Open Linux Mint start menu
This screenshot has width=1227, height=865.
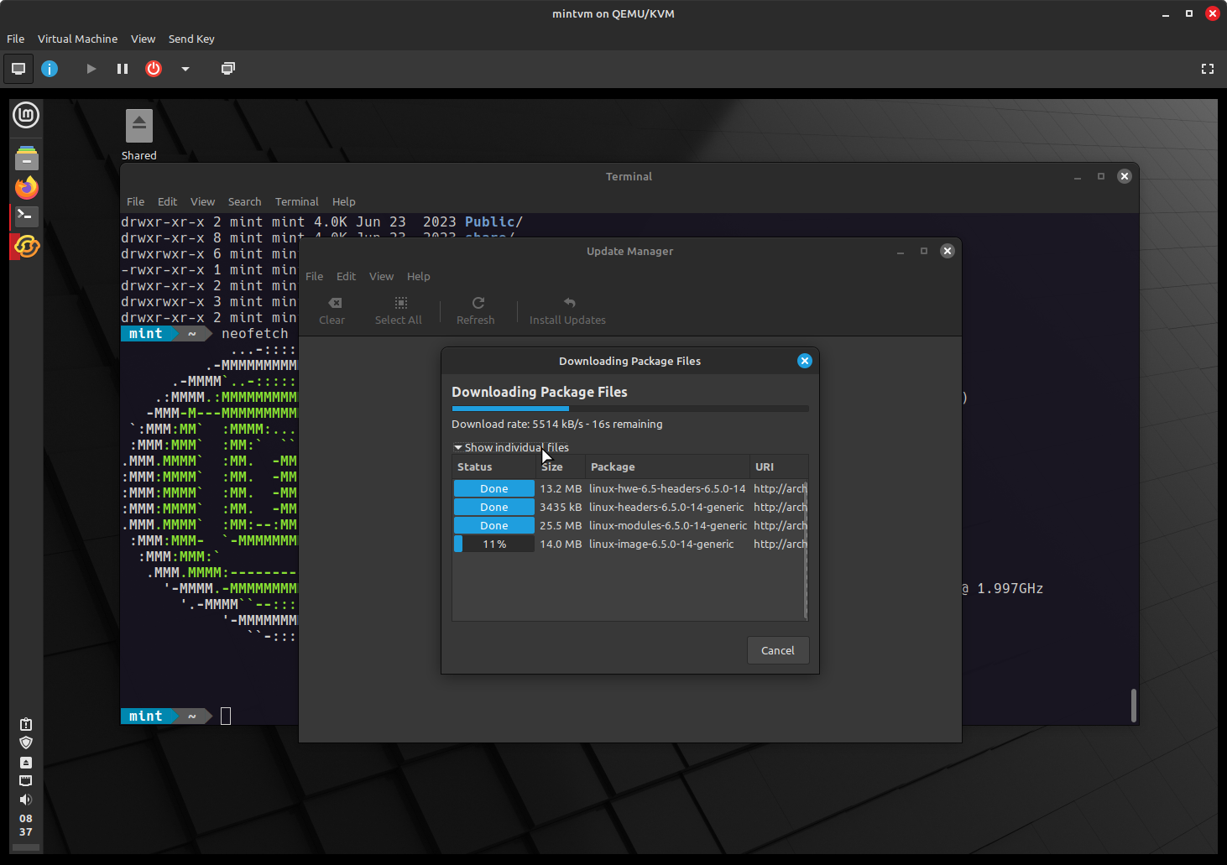pos(26,115)
